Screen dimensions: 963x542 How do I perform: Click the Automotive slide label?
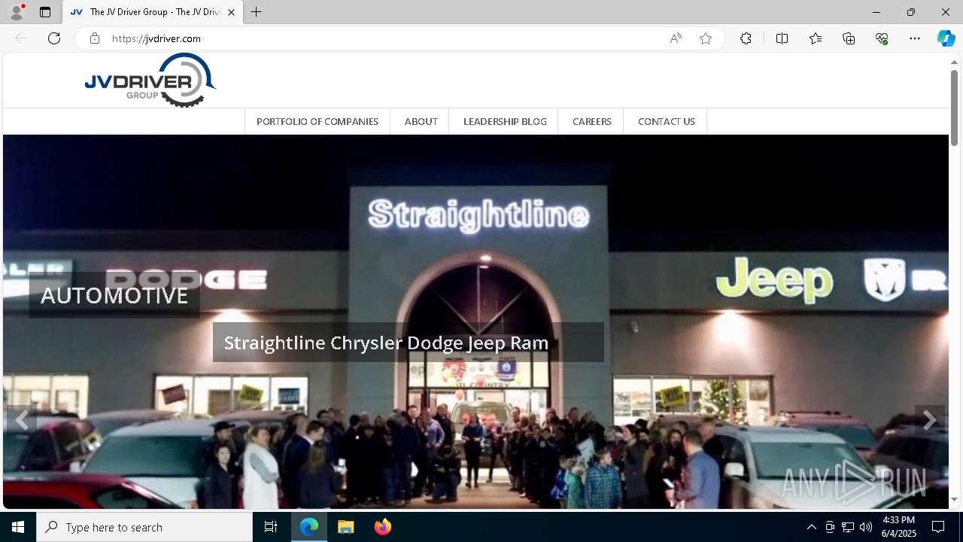[114, 295]
